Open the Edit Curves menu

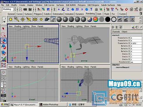coord(49,5)
